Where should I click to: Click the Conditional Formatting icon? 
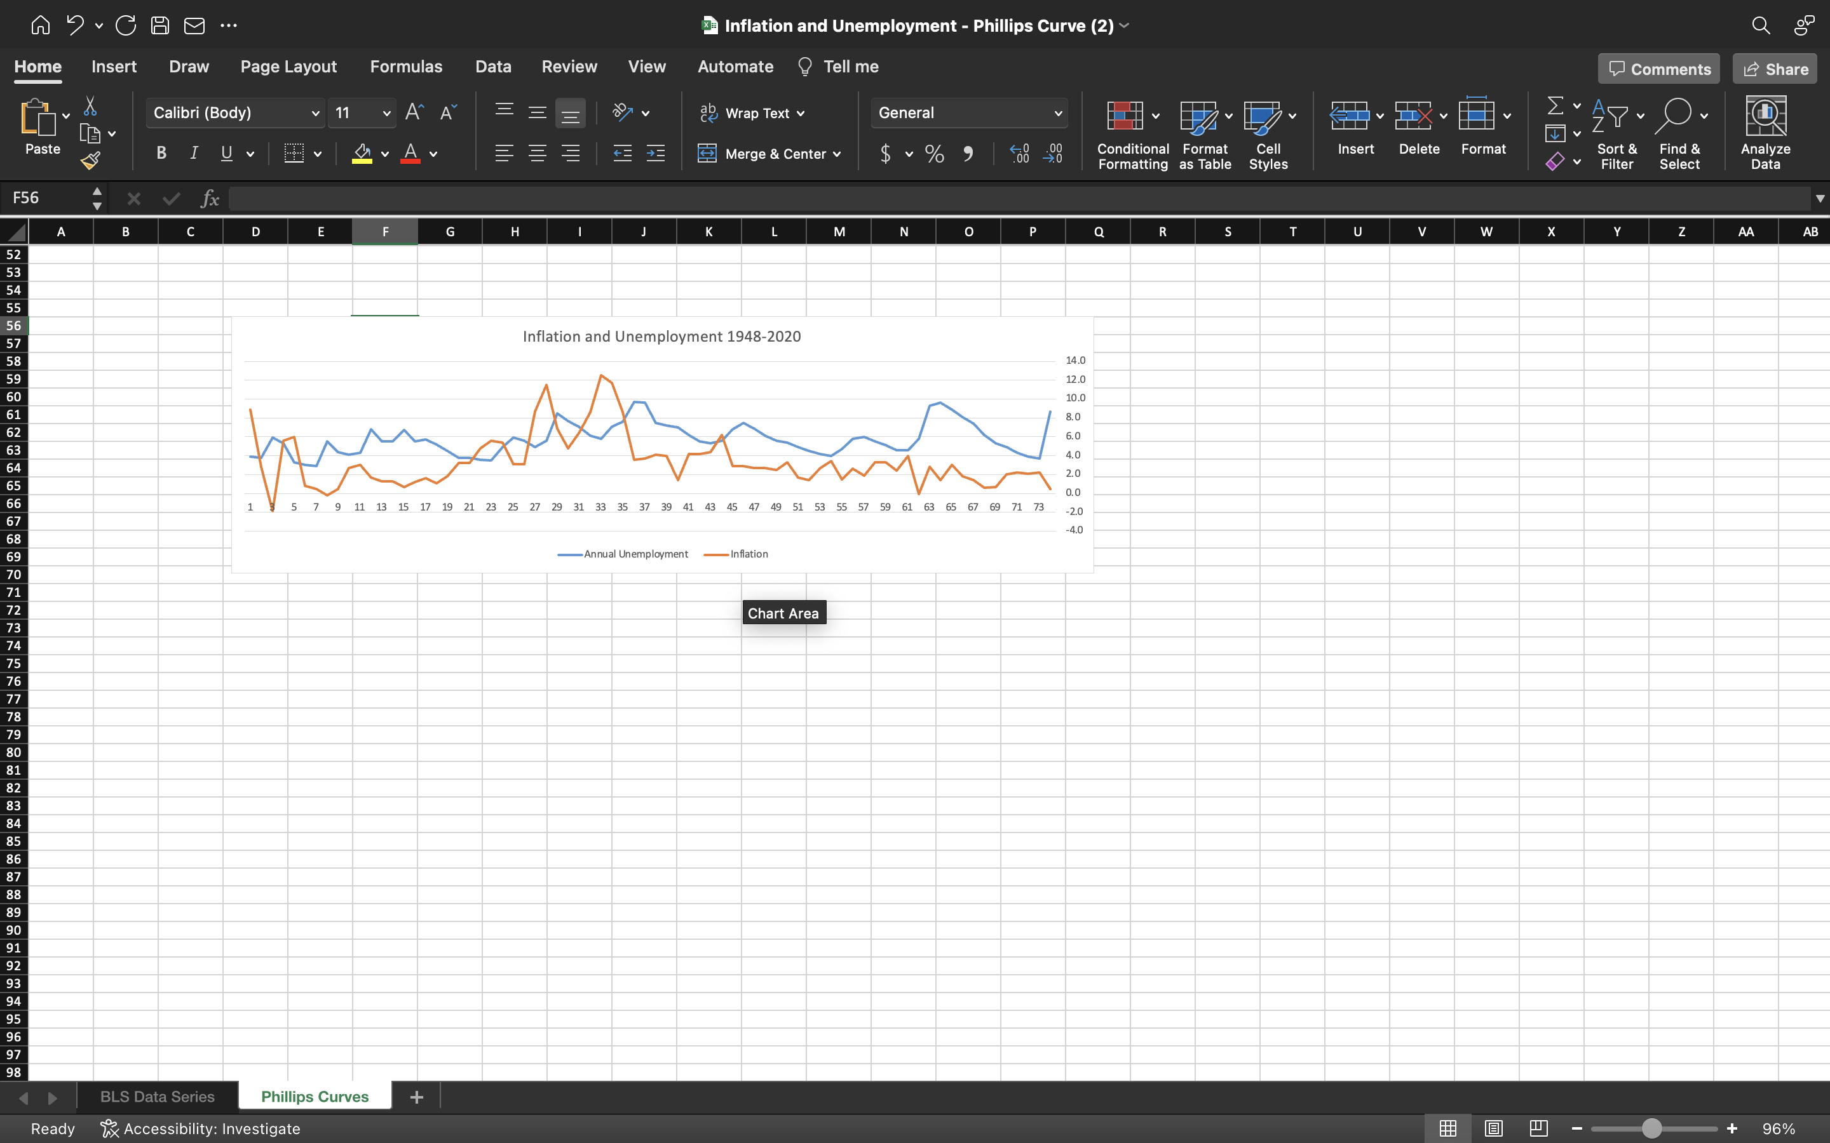click(x=1125, y=116)
